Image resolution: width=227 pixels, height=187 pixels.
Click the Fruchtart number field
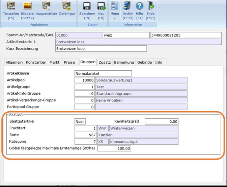pyautogui.click(x=86, y=128)
